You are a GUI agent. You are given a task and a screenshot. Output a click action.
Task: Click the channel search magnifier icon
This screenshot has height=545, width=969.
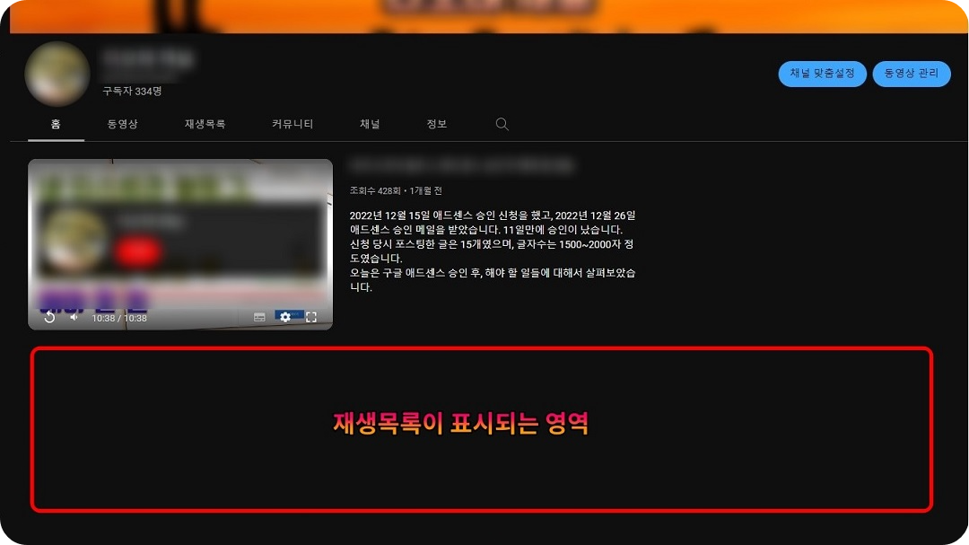(x=502, y=124)
